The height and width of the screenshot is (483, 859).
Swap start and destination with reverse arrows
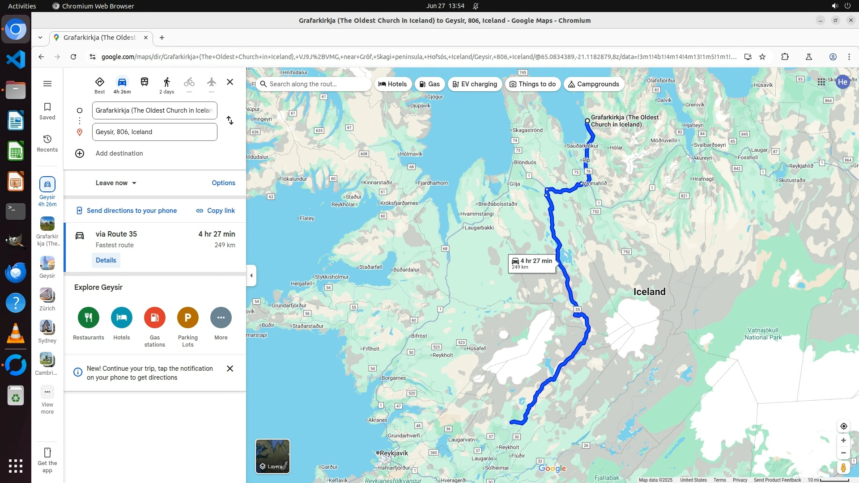point(230,121)
